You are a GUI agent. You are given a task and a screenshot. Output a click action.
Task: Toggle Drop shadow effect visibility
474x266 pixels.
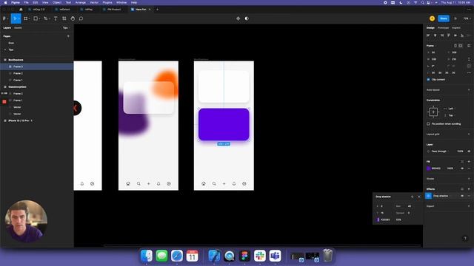tap(462, 196)
